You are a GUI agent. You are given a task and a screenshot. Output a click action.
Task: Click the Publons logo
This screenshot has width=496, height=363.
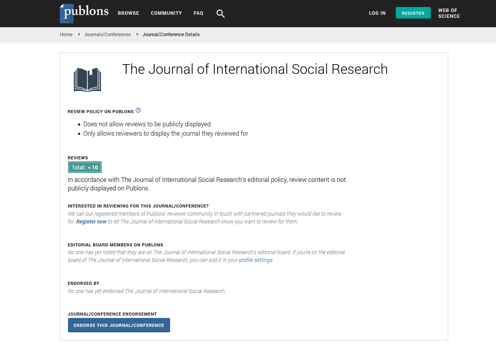(84, 13)
